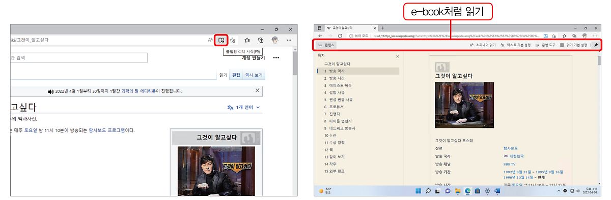
Task: Open Favorites list in left window
Action: (247, 40)
